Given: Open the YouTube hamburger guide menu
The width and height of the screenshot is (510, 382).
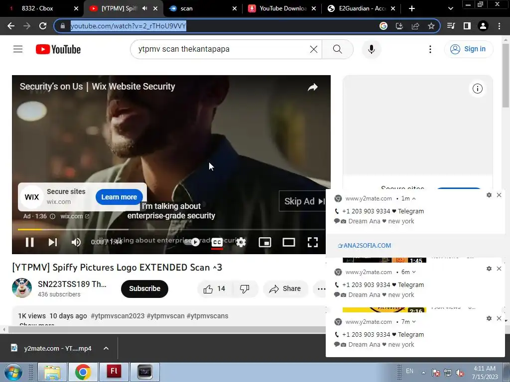Looking at the screenshot, I should (18, 49).
